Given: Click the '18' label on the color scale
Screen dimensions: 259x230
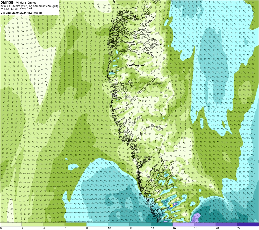Looking at the screenshot, I should pos(196,228).
